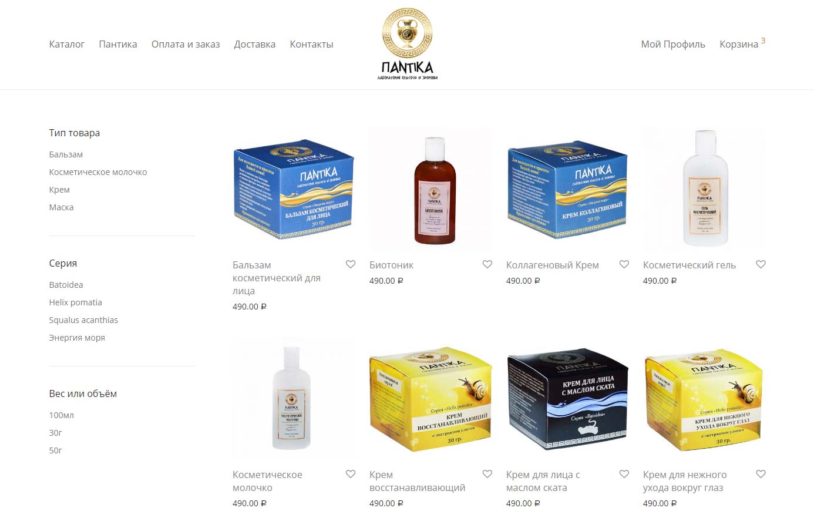Image resolution: width=814 pixels, height=518 pixels.
Task: Click heart icon next to Биотоник
Action: point(487,264)
